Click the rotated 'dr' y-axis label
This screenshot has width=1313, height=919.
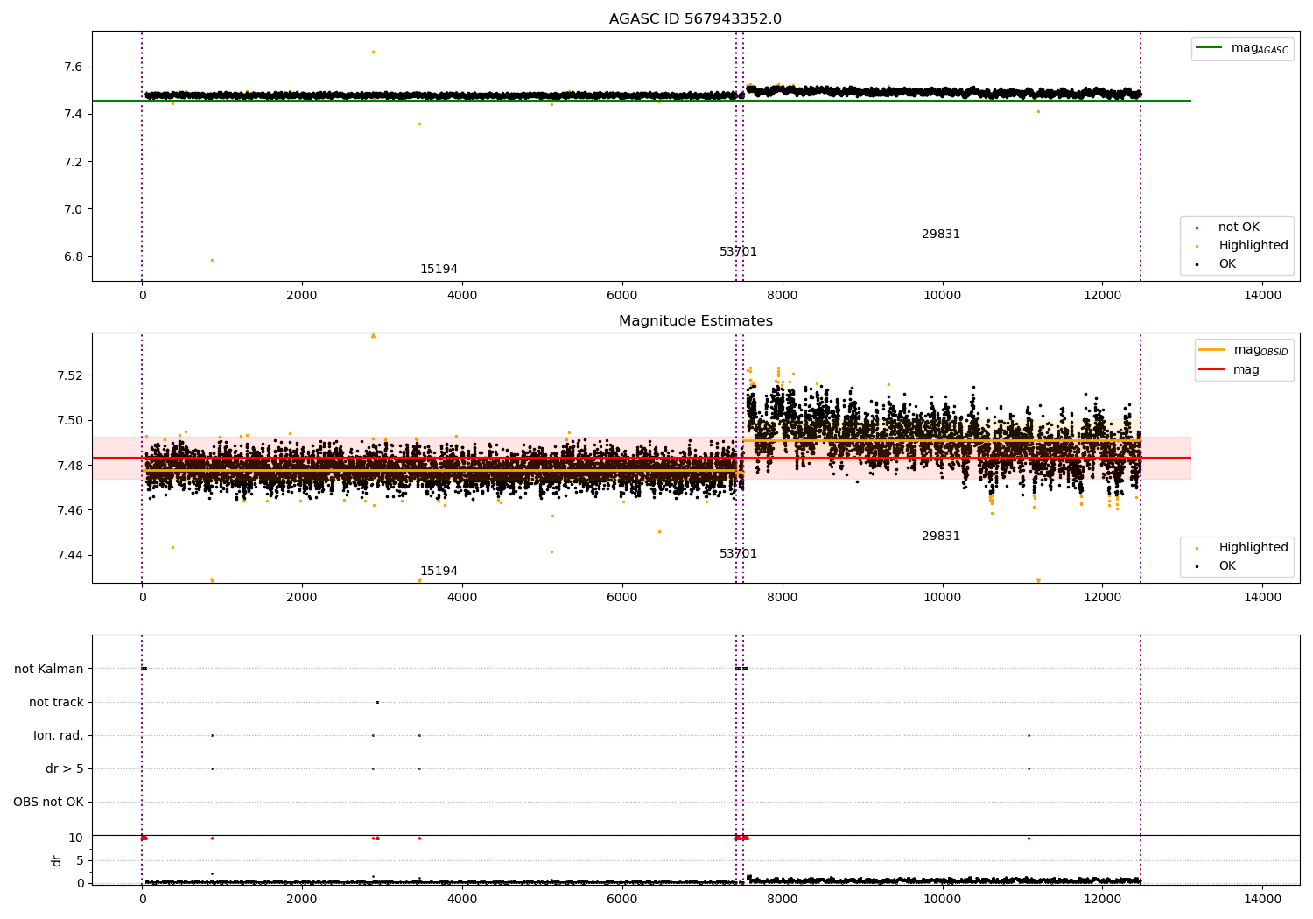click(57, 861)
